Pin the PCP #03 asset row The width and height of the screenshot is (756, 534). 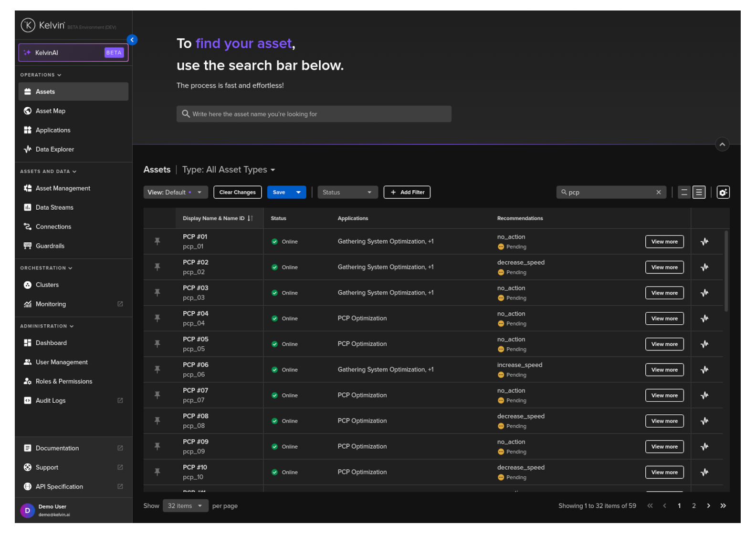(157, 293)
